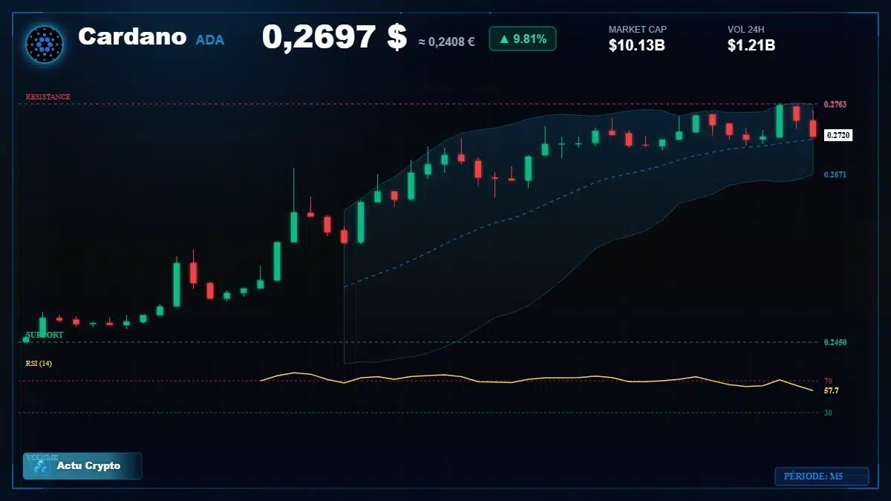This screenshot has height=501, width=891.
Task: Click the MARKET CAP label
Action: click(638, 30)
